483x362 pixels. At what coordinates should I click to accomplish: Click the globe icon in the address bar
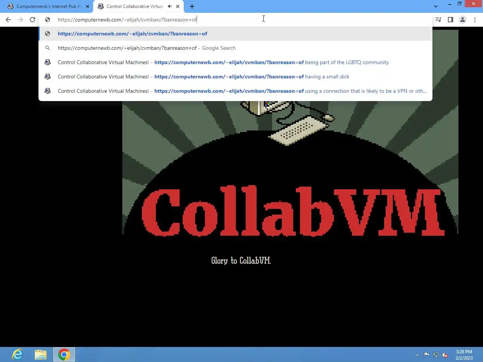click(48, 20)
